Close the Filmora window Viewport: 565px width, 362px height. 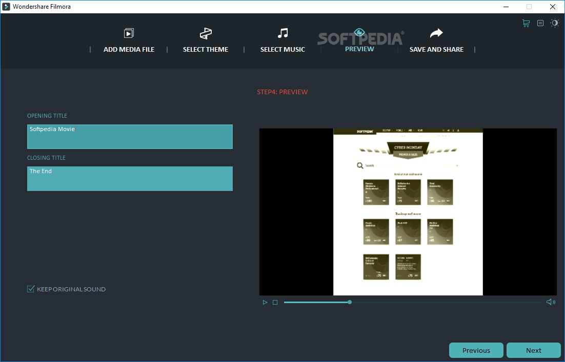click(552, 7)
